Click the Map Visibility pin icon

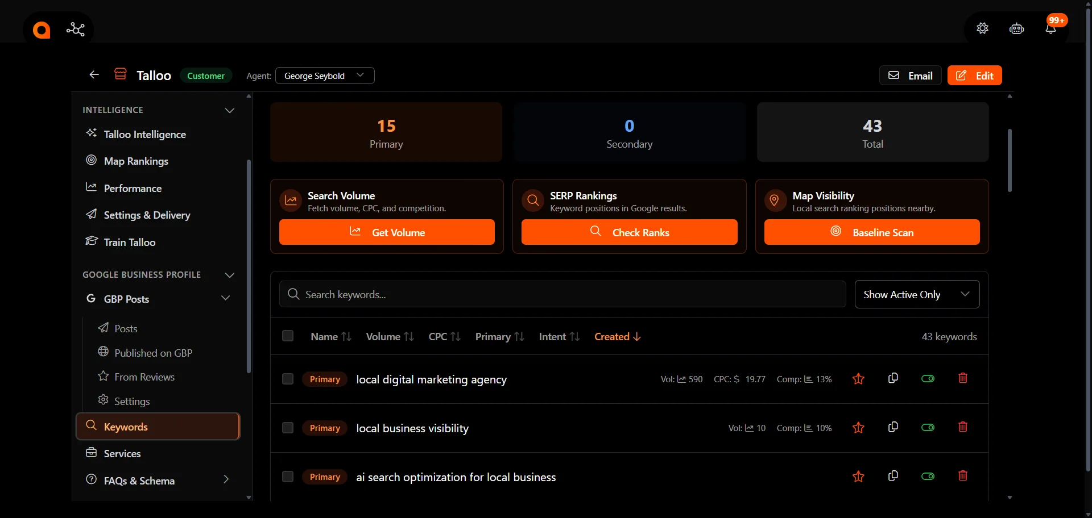click(775, 200)
